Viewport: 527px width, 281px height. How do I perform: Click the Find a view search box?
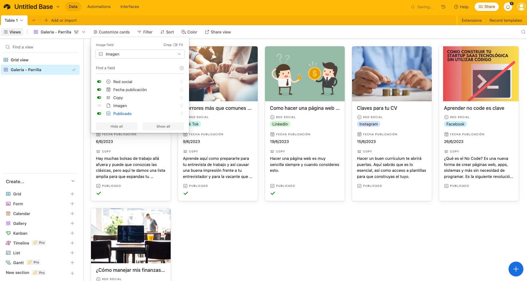coord(40,47)
